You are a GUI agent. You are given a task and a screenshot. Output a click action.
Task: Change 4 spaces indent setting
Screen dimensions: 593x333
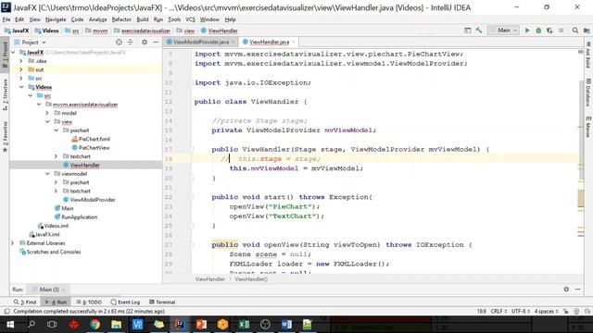coord(546,312)
